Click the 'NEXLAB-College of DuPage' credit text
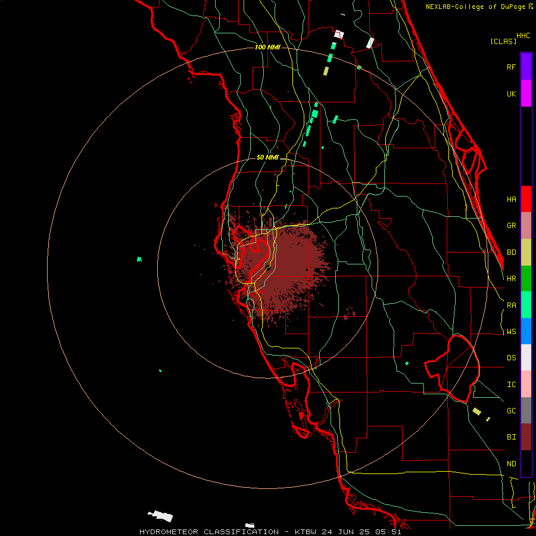Screen dimensions: 536x536 point(475,7)
